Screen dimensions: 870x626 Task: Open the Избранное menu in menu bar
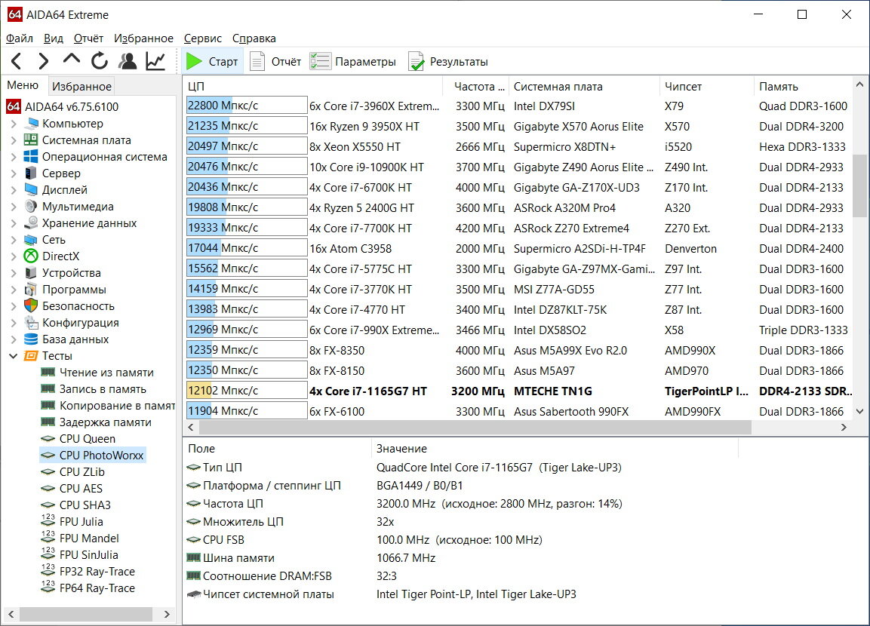[143, 38]
